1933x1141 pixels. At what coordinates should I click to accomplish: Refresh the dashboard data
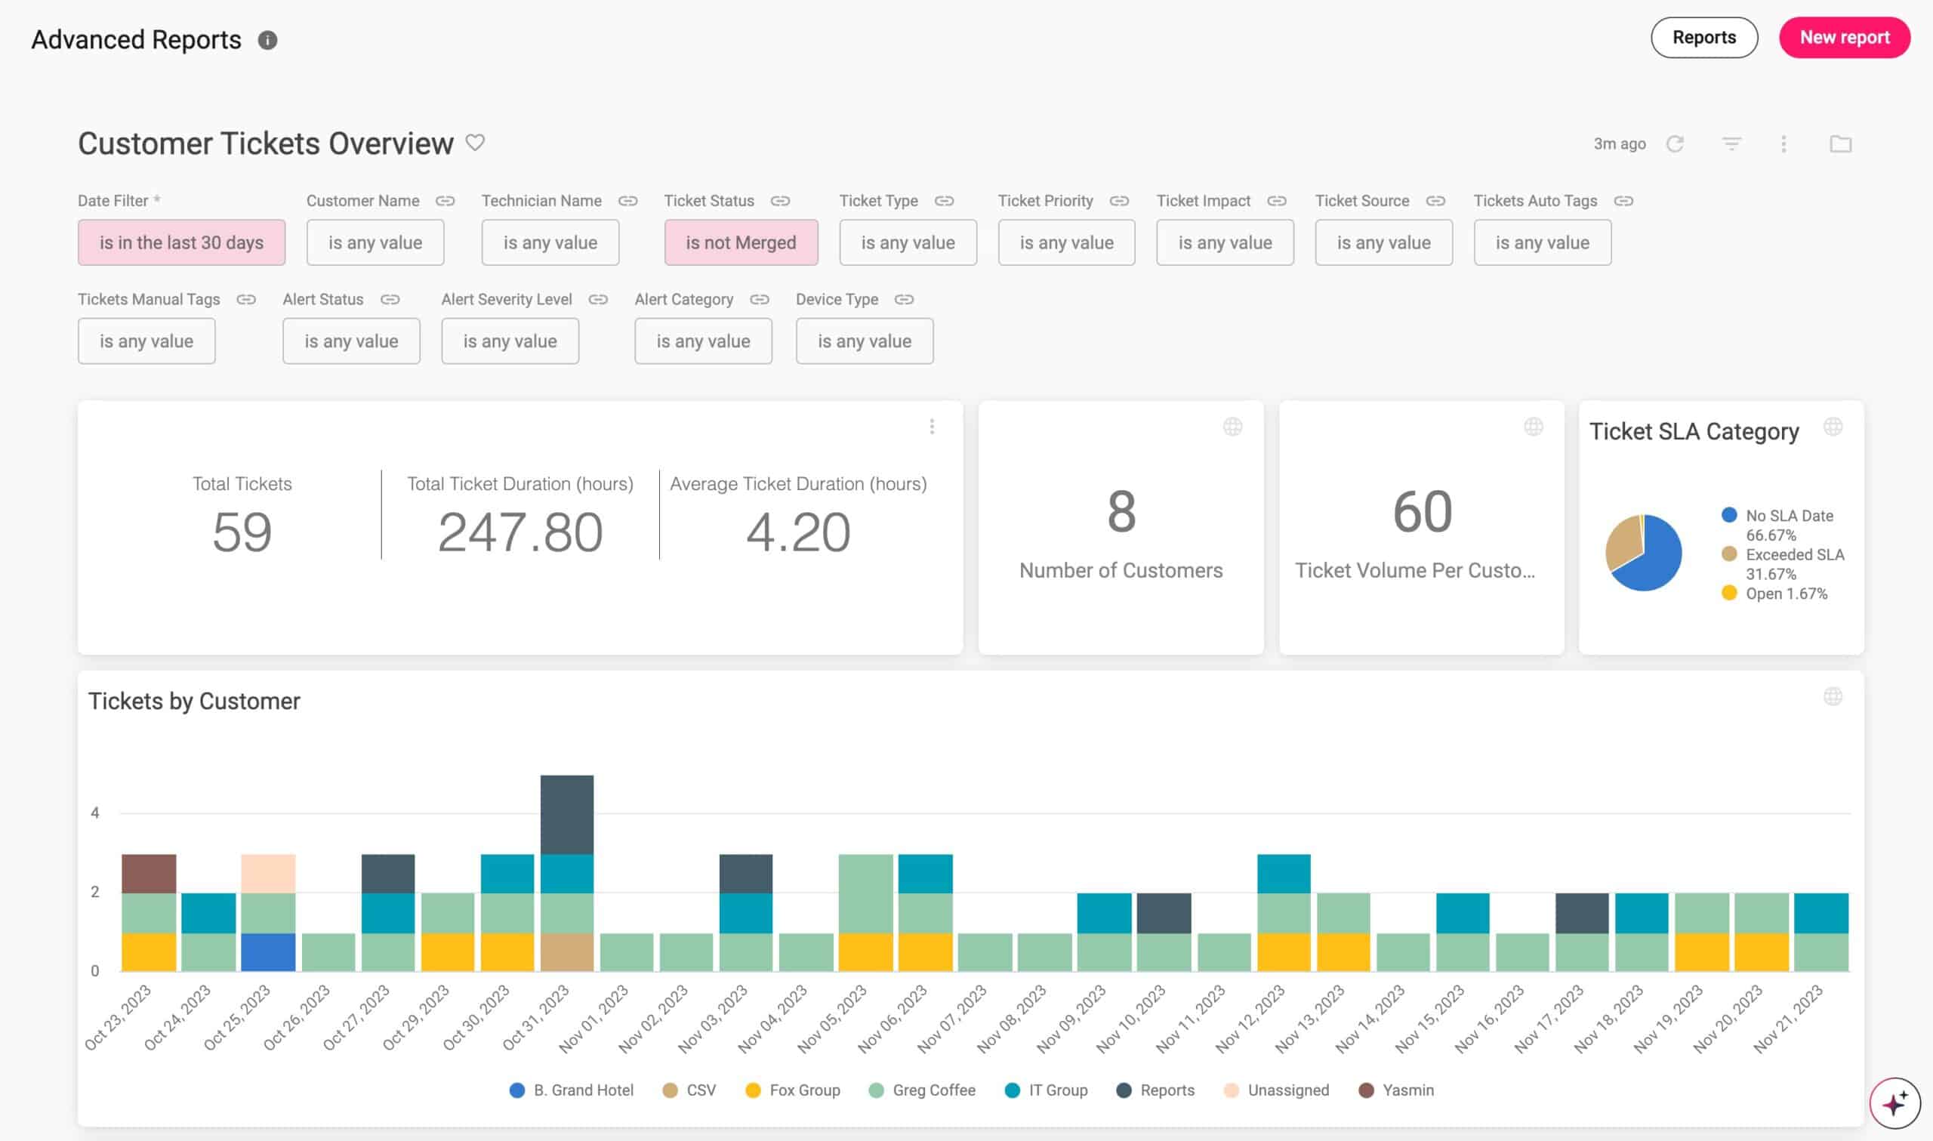click(1675, 143)
